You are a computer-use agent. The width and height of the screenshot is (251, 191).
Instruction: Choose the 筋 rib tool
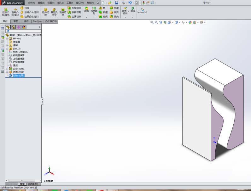(x=102, y=8)
